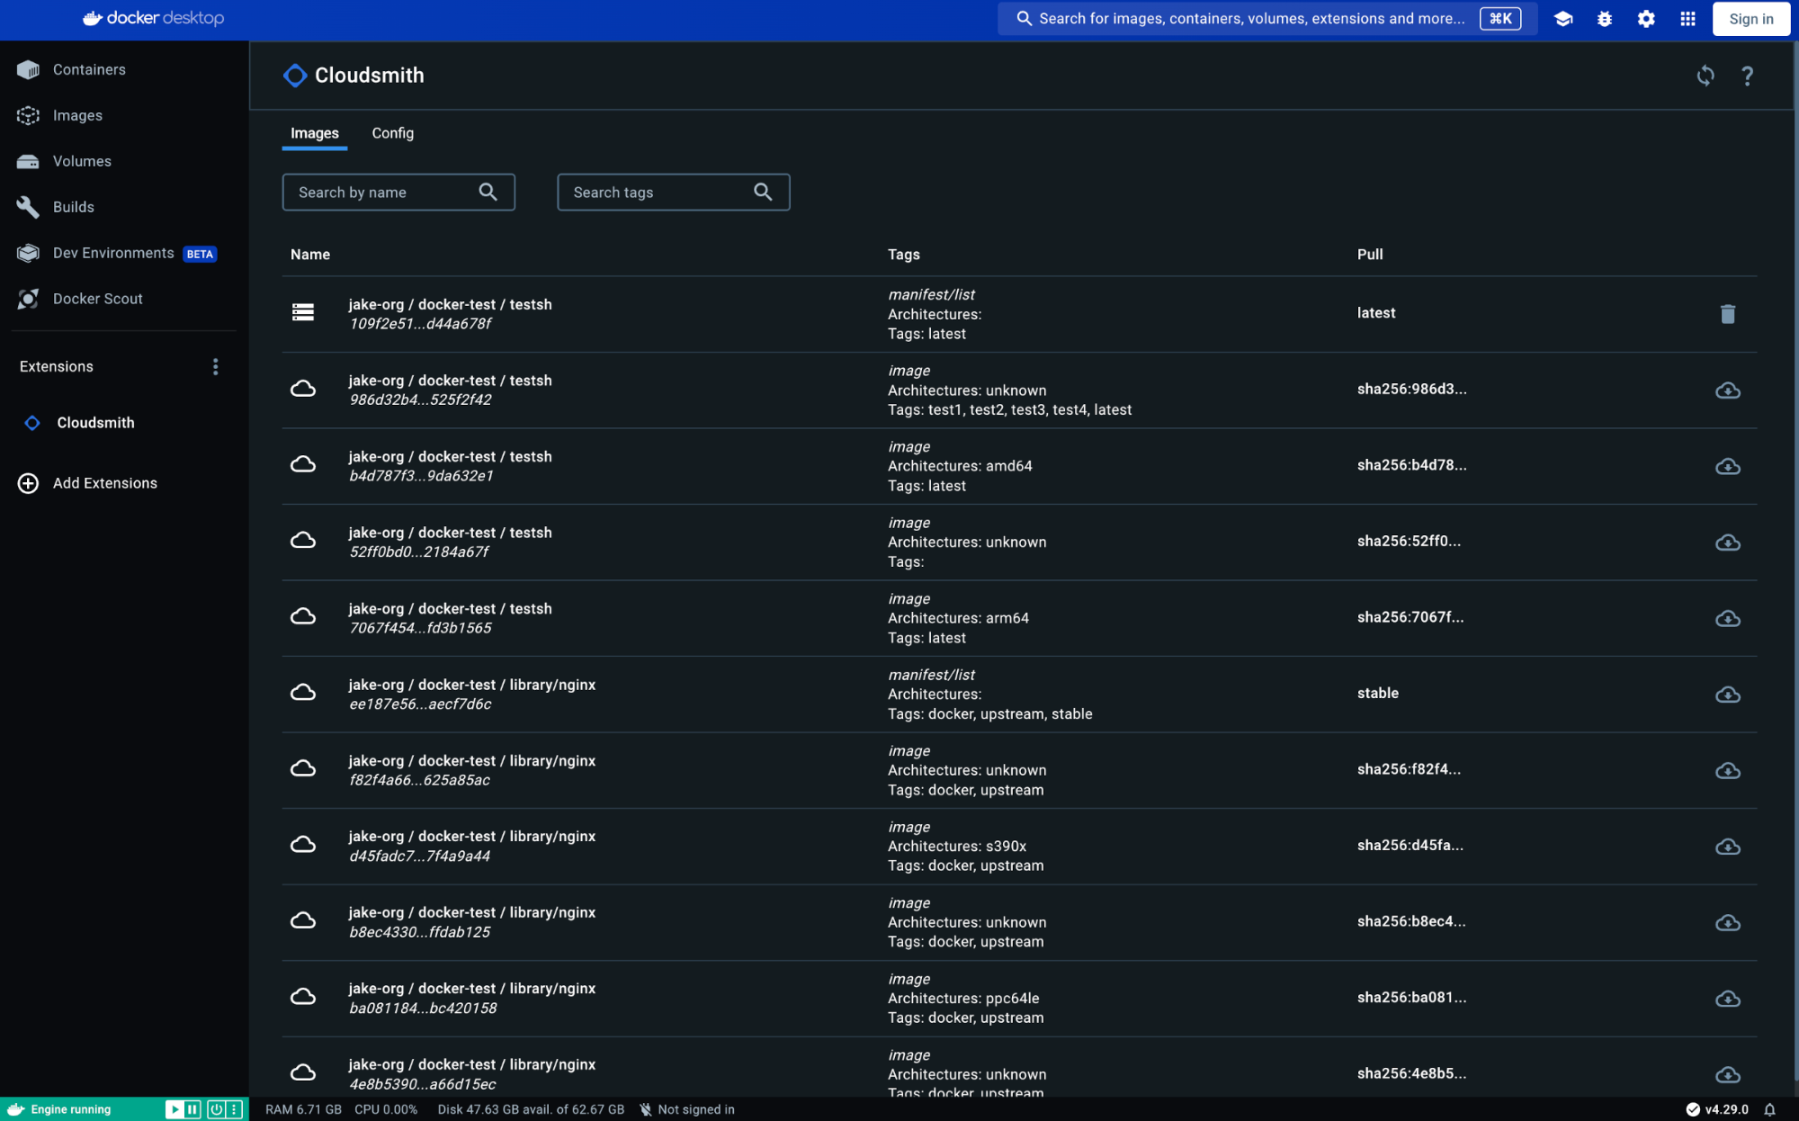
Task: Open notifications bell in status bar
Action: coord(1769,1109)
